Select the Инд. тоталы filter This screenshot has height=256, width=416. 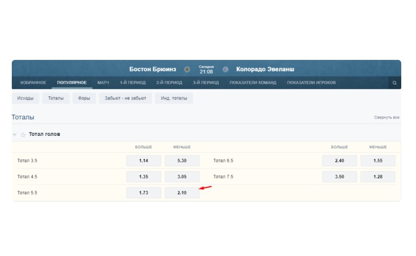coord(174,98)
